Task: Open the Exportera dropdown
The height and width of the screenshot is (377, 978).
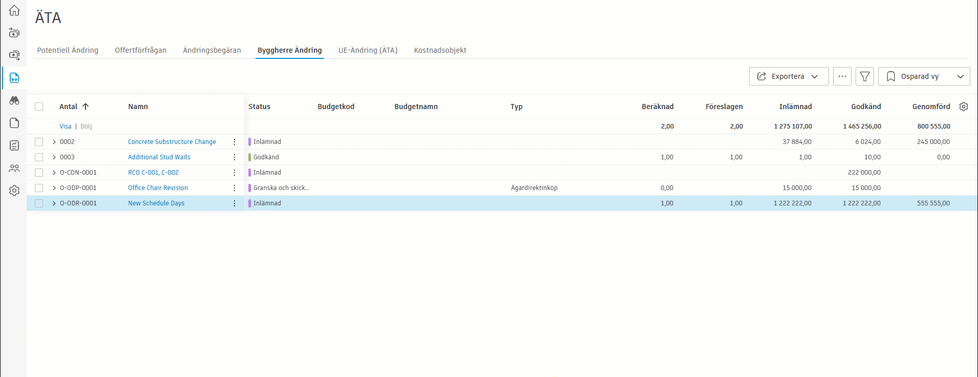Action: (789, 76)
